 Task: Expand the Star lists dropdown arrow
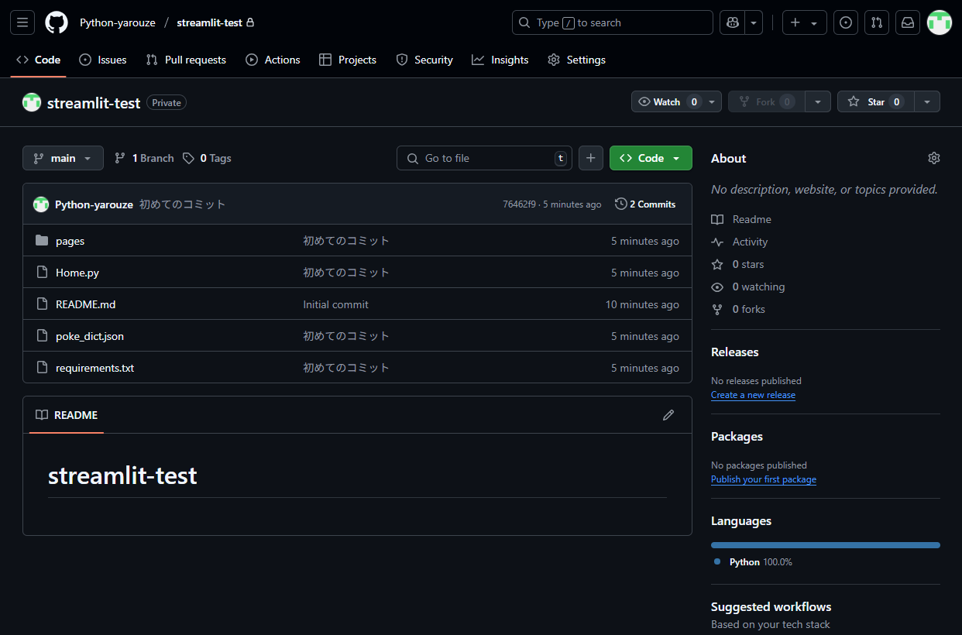[927, 101]
